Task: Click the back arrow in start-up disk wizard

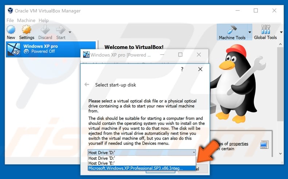Action: coord(87,85)
